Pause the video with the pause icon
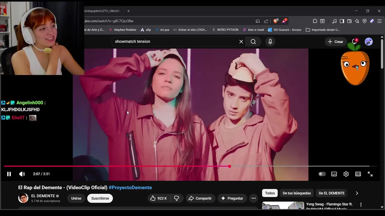385x216 pixels. point(9,174)
